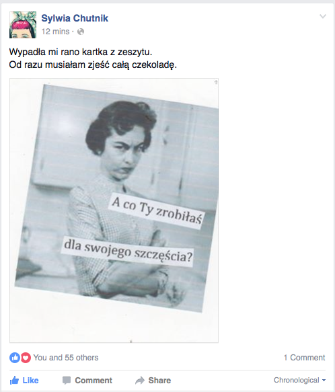View who liked: You and 55 others
Viewport: 335px width, 392px height.
(x=66, y=358)
